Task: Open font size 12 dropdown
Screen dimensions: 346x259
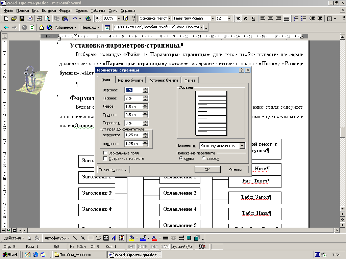Action: click(229, 19)
